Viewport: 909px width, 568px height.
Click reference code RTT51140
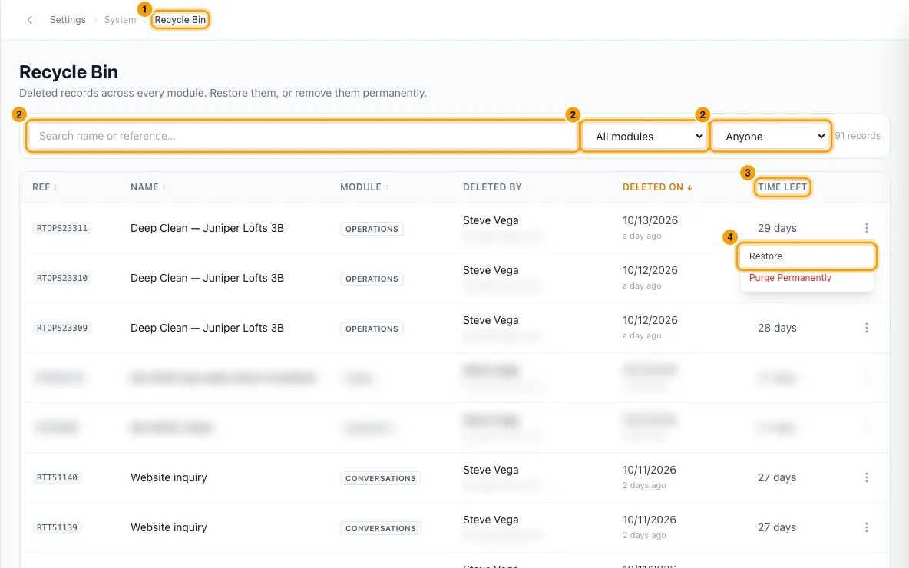(57, 477)
